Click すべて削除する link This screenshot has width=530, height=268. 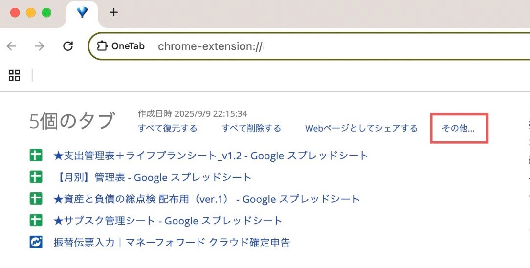(251, 129)
